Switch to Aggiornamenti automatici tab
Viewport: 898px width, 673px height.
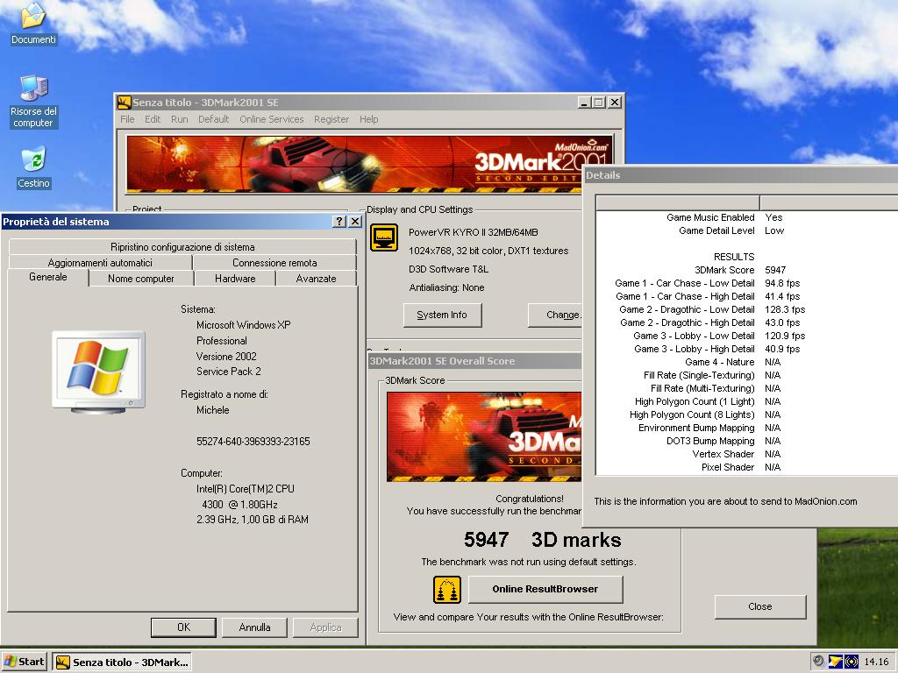click(100, 263)
